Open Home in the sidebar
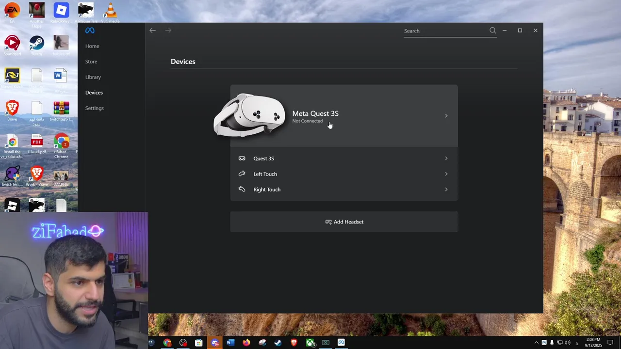This screenshot has height=349, width=621. (x=92, y=46)
